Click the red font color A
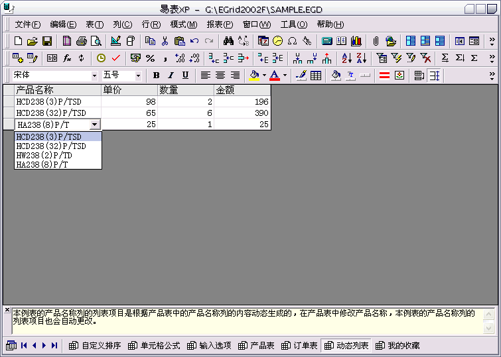The height and width of the screenshot is (357, 501). click(x=275, y=76)
